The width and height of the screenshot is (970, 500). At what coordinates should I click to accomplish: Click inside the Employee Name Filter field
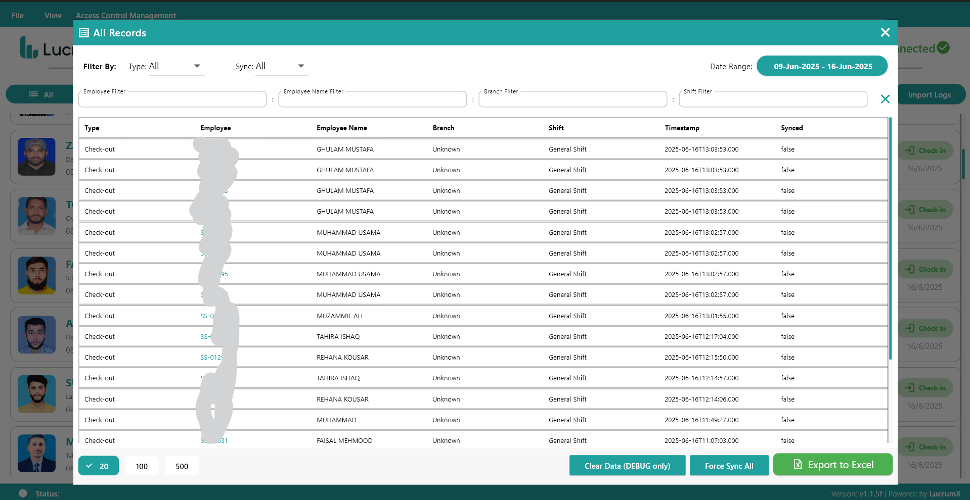tap(373, 99)
